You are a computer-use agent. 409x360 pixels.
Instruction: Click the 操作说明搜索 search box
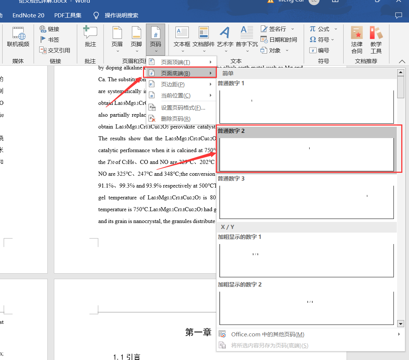tap(121, 16)
